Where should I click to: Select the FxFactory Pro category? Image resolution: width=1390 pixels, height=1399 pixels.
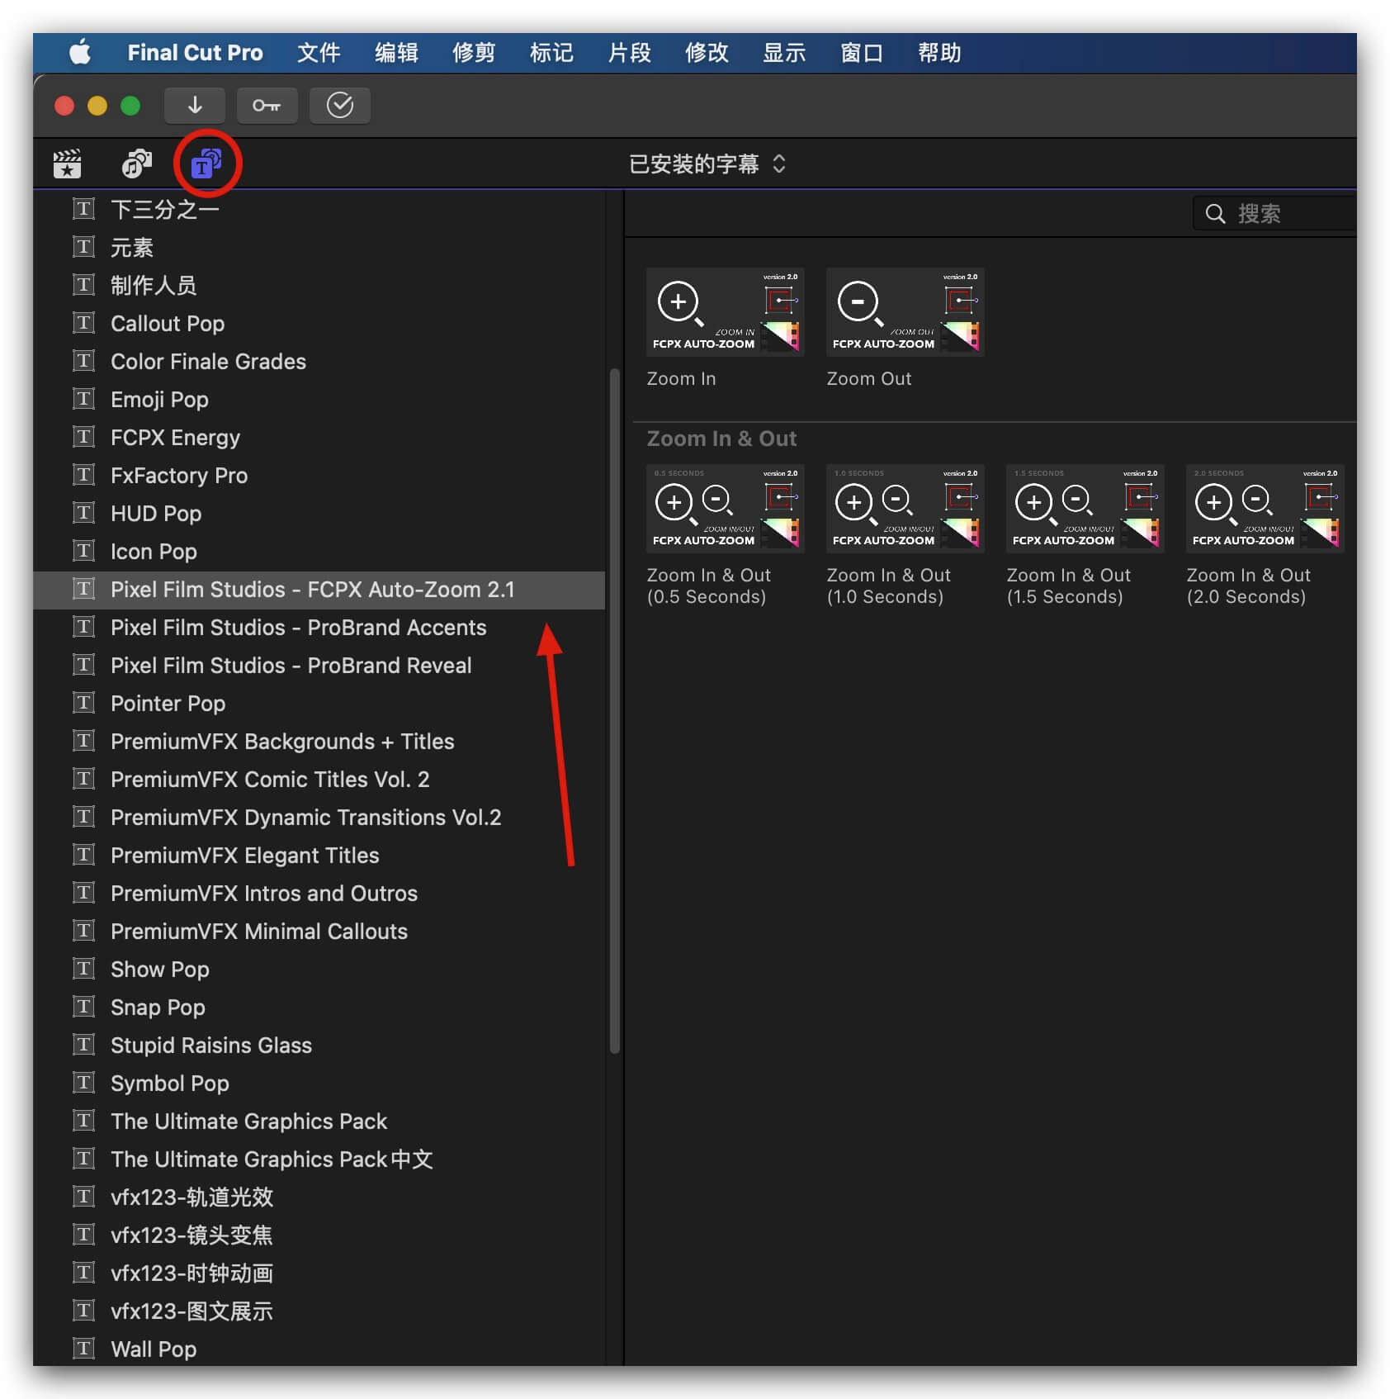pos(319,476)
